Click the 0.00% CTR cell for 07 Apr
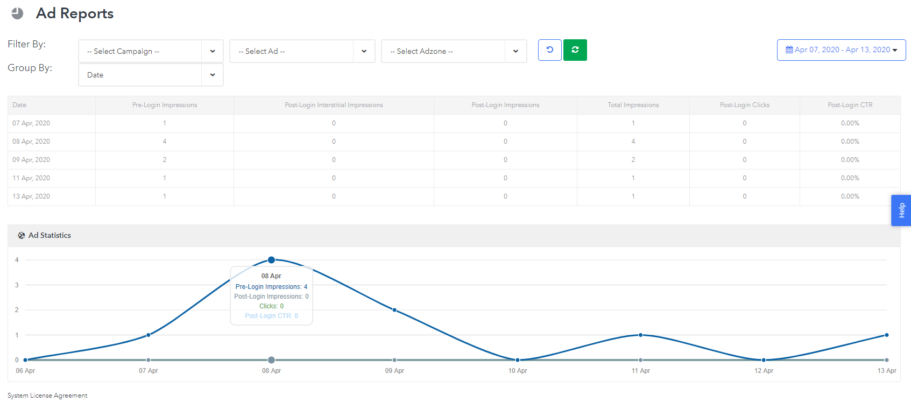 click(x=850, y=123)
